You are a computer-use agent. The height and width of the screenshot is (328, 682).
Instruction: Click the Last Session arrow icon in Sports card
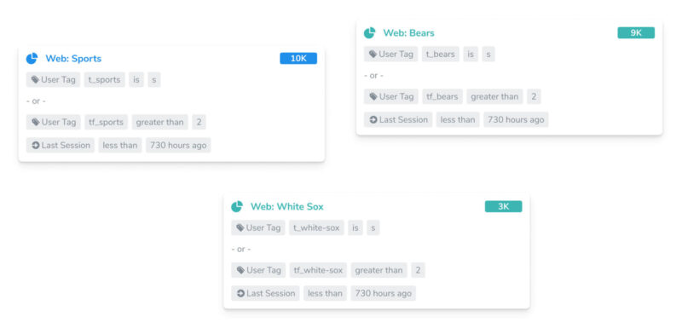36,145
